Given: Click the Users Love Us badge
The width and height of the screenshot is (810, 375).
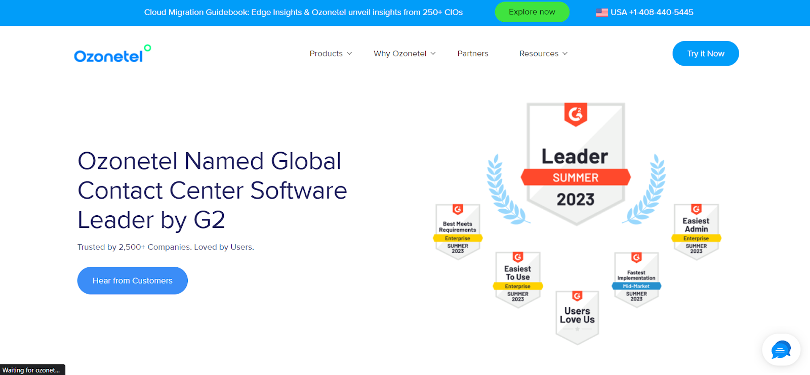Looking at the screenshot, I should (577, 317).
